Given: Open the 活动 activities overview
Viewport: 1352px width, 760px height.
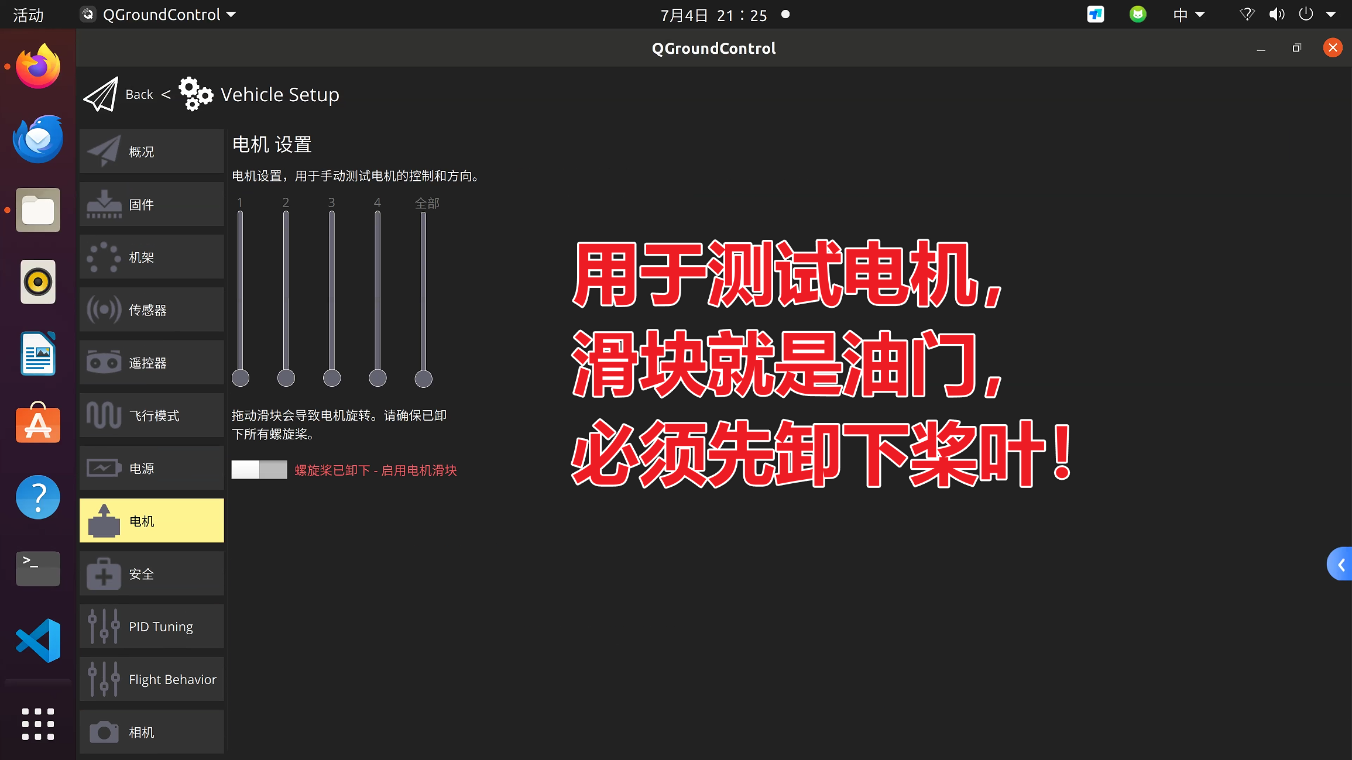Looking at the screenshot, I should click(29, 15).
